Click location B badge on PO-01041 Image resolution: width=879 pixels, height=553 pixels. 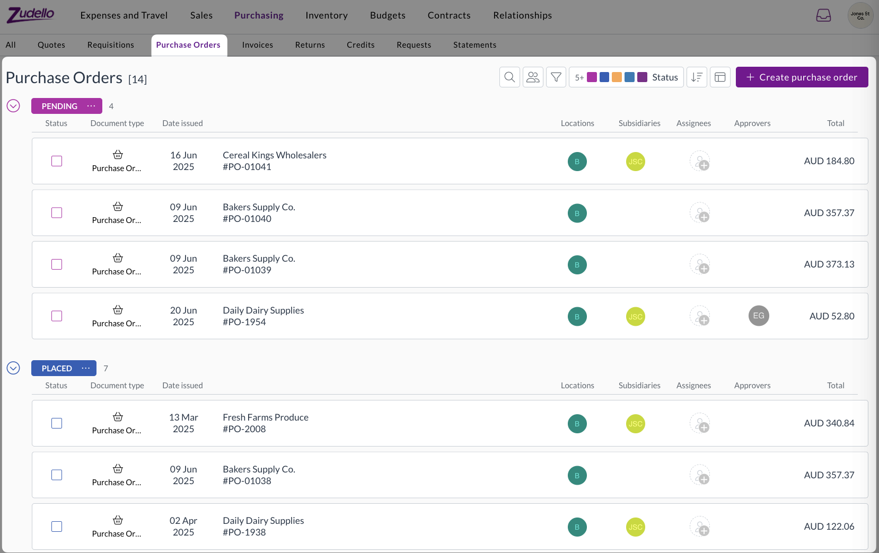pyautogui.click(x=577, y=162)
